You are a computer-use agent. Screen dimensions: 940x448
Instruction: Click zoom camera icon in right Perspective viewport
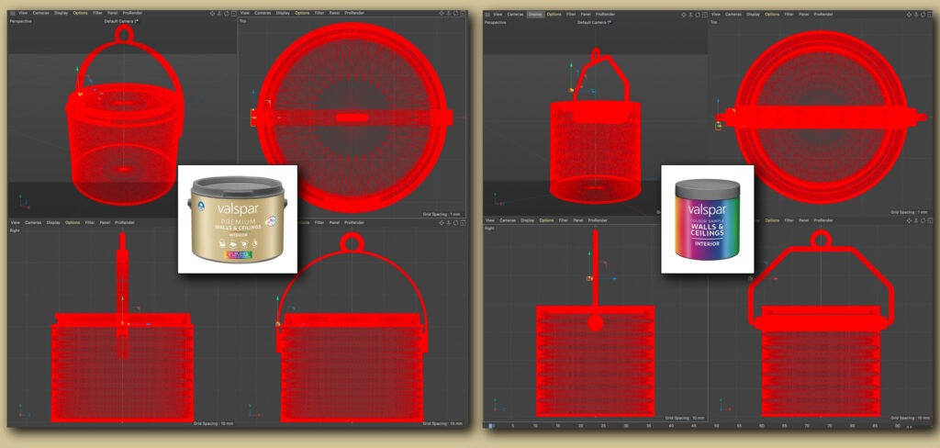690,15
